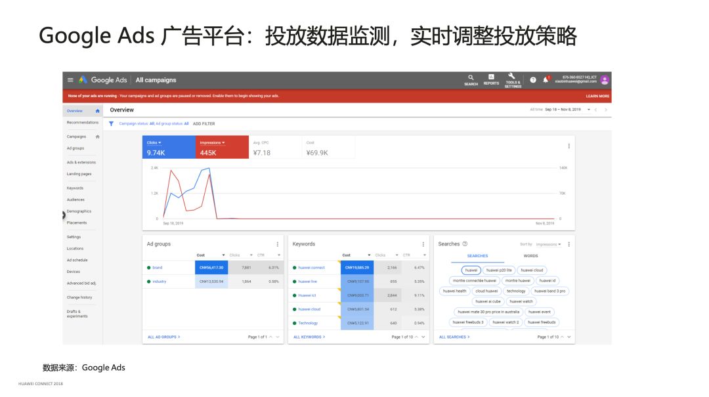Open the Impressions metric dropdown
This screenshot has height=397, width=709.
[212, 142]
